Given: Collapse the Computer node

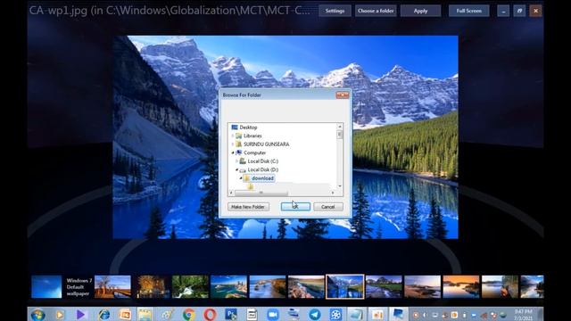Looking at the screenshot, I should coord(233,152).
